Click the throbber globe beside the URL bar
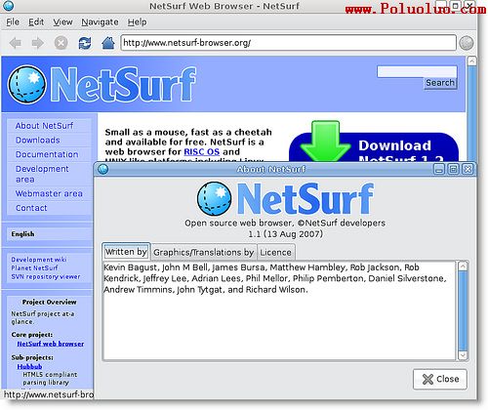 click(467, 43)
